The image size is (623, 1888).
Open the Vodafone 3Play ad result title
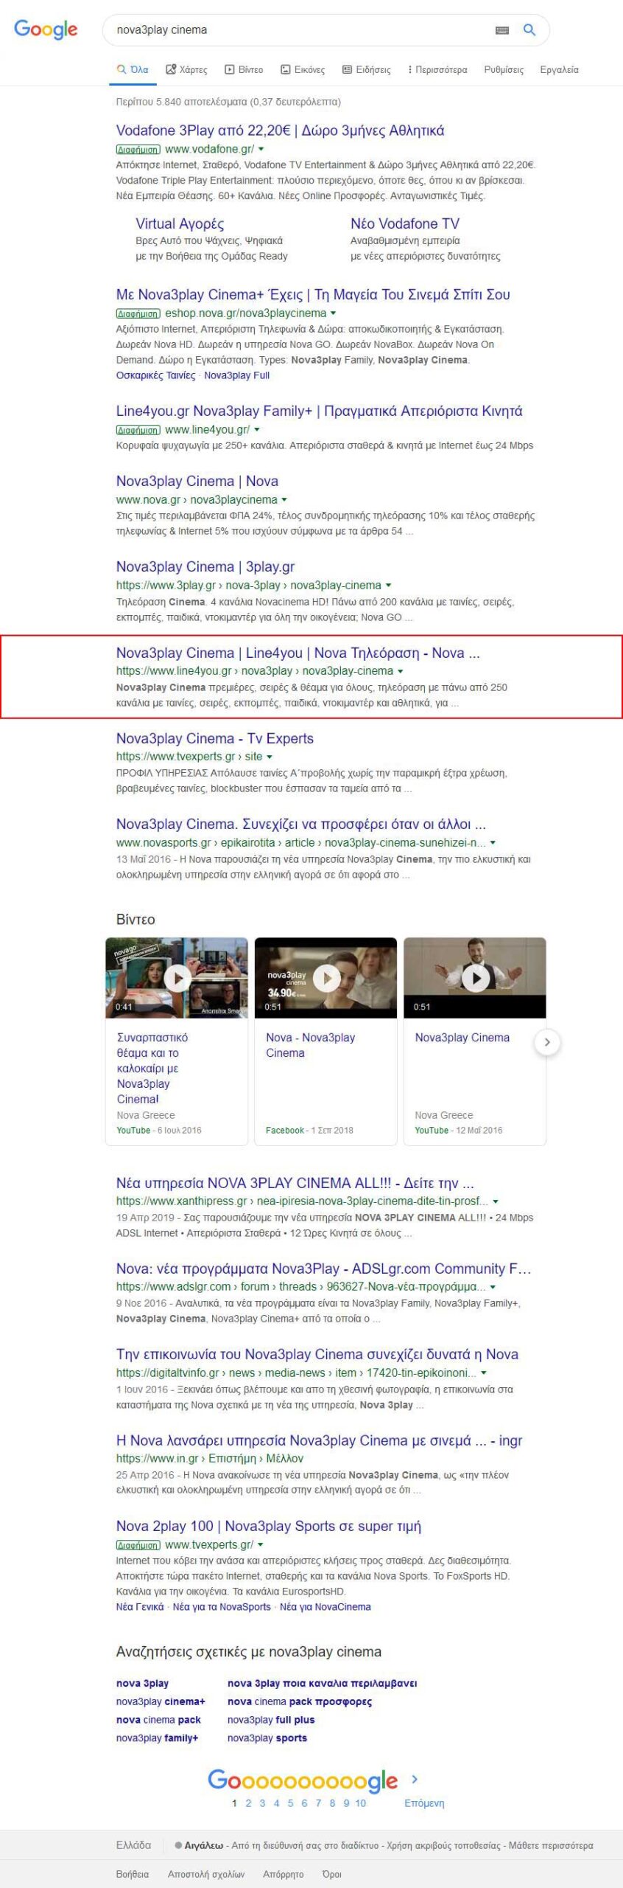click(280, 131)
